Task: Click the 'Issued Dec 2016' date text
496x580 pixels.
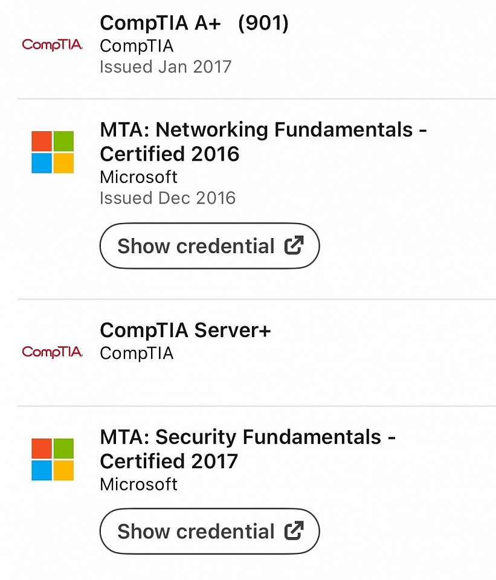Action: coord(167,198)
